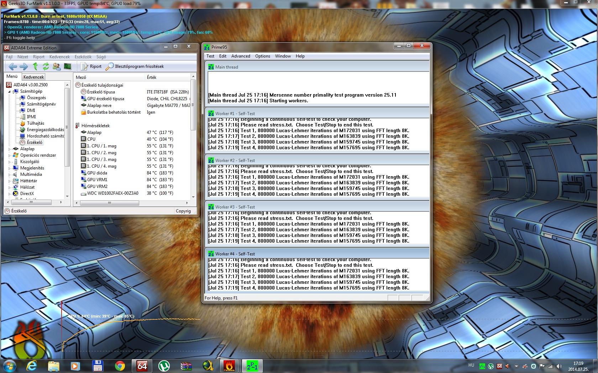Open the Kedvencek menu in AIDA64 menu bar

coord(59,57)
